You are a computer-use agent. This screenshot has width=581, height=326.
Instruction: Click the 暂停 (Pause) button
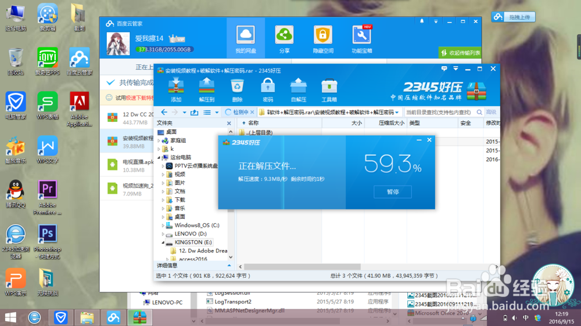(x=393, y=191)
